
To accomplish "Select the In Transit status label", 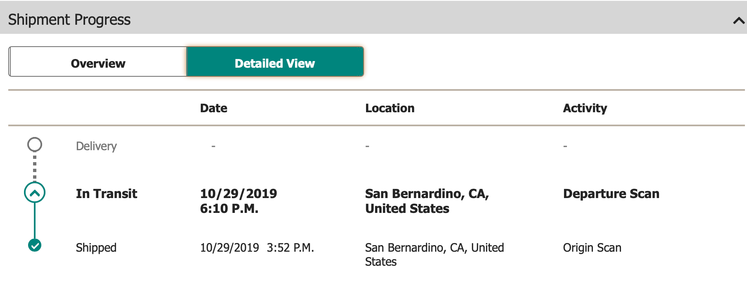I will tap(107, 194).
